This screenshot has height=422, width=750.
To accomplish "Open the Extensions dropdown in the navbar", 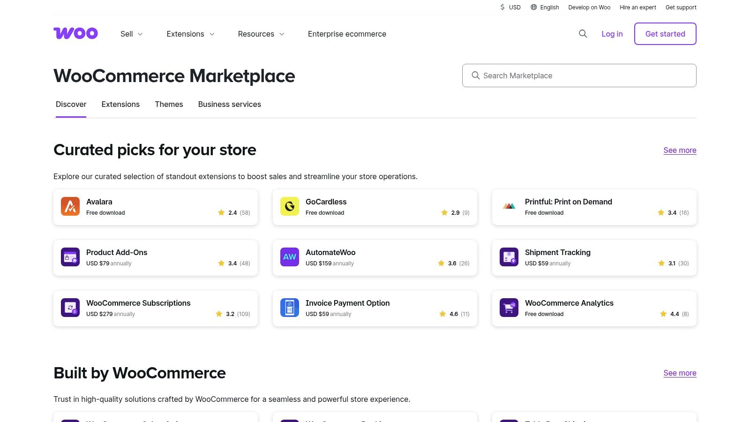I will [190, 34].
